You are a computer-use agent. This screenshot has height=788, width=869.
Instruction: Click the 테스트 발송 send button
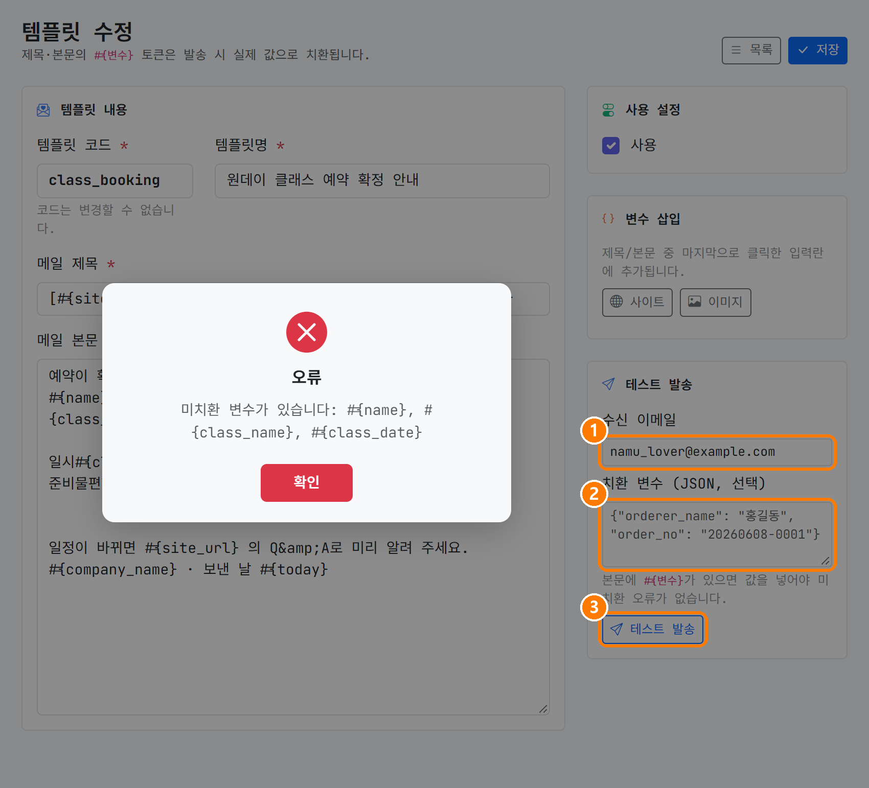tap(652, 629)
